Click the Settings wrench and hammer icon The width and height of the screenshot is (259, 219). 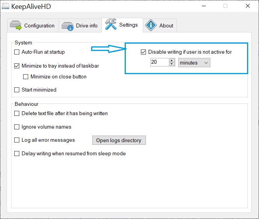(x=111, y=24)
